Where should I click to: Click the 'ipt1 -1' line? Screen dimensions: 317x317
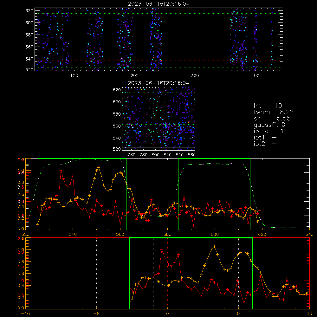[267, 138]
